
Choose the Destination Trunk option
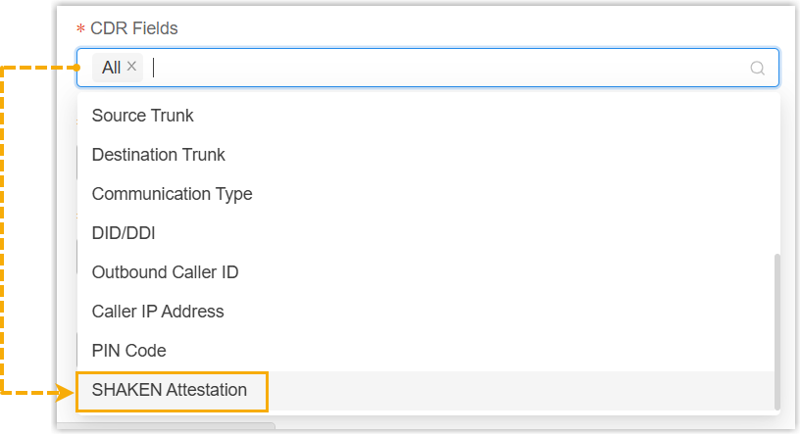point(159,155)
